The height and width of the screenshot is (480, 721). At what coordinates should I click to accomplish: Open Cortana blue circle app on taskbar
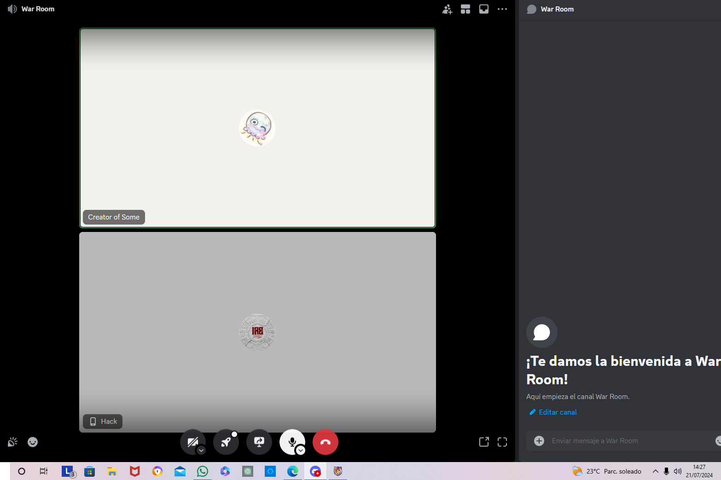[270, 471]
